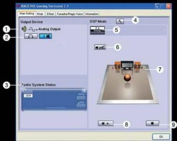Open the Information tab
Viewport: 177px width, 141px height.
[x=92, y=14]
